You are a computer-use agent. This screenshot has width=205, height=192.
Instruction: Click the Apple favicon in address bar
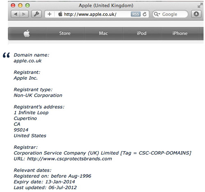pos(60,14)
